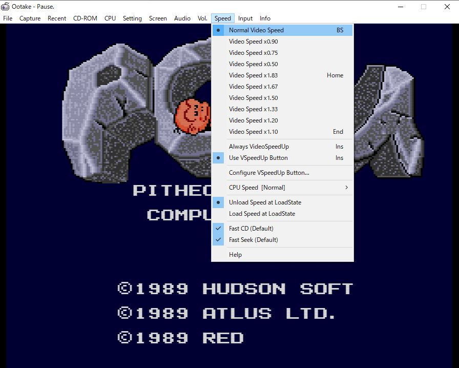This screenshot has height=368, width=459.
Task: Toggle Fast Seek (Default) checkbox
Action: coord(253,240)
